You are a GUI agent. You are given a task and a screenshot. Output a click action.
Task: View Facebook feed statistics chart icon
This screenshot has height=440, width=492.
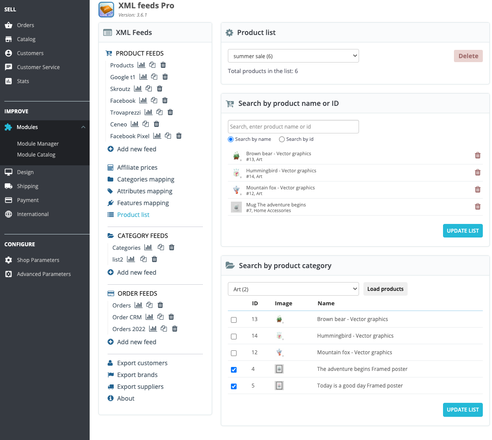click(x=143, y=101)
